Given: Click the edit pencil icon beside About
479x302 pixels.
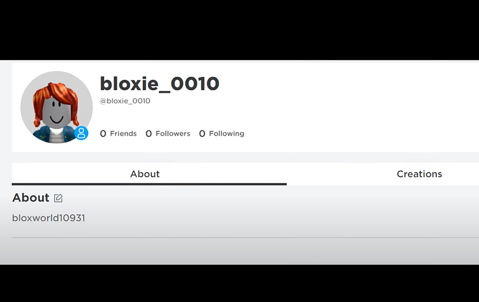Looking at the screenshot, I should (58, 198).
